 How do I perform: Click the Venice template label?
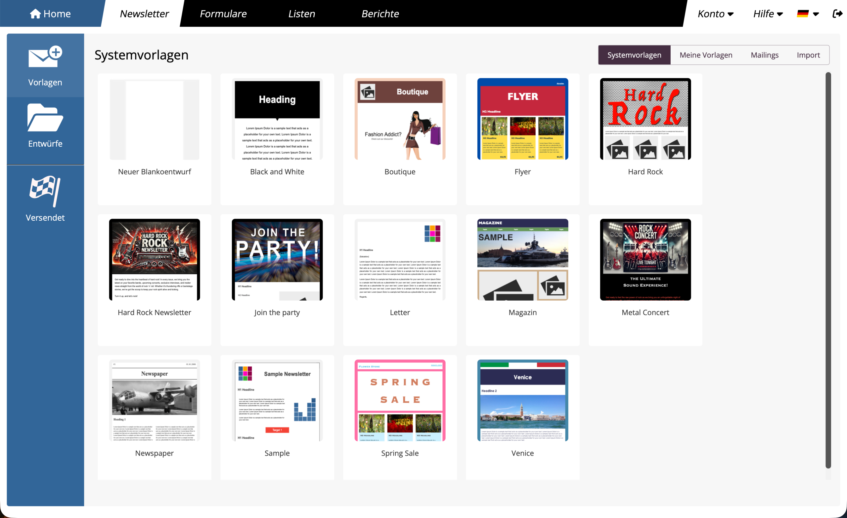tap(522, 453)
